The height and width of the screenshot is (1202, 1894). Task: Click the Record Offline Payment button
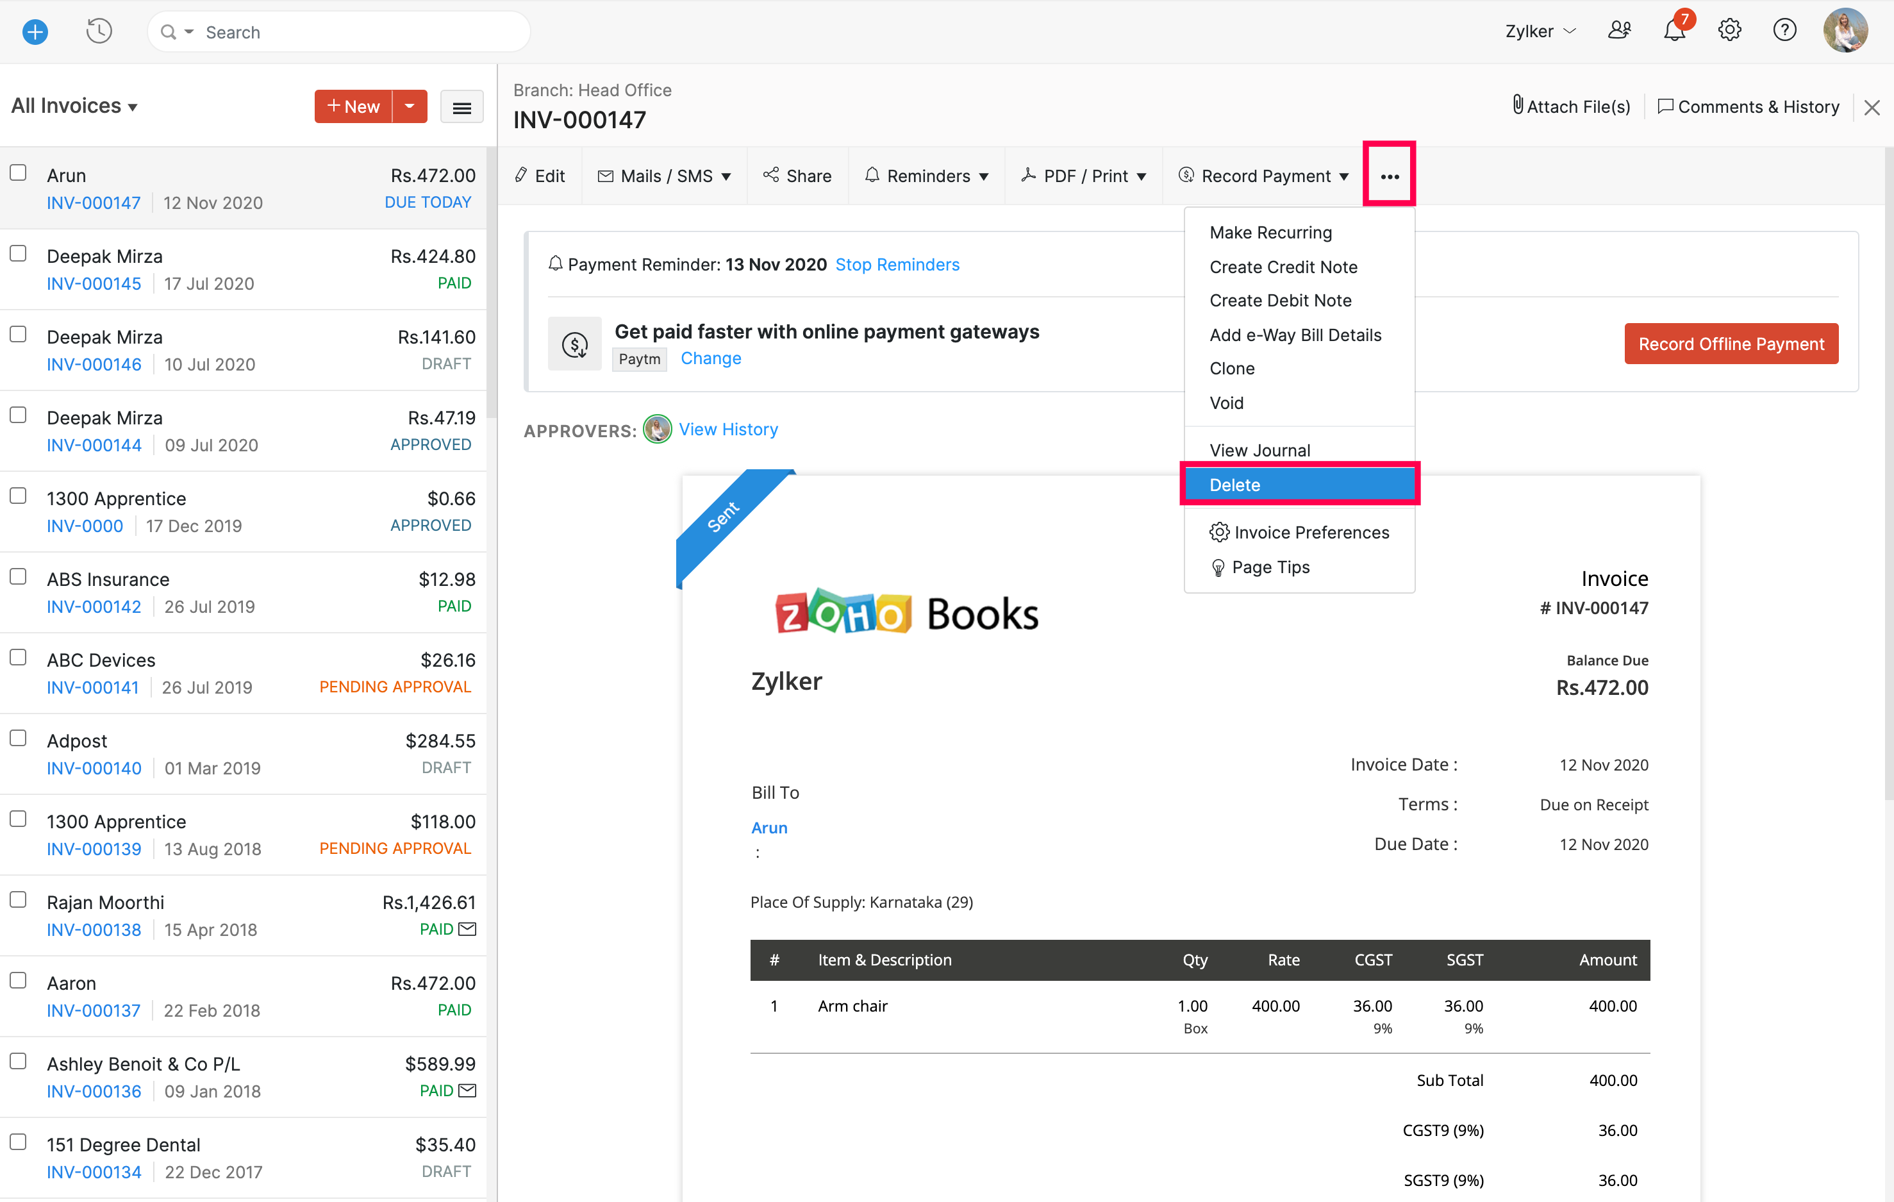[1731, 344]
